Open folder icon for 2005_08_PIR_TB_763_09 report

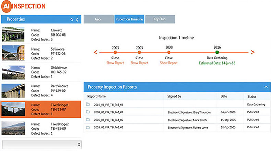[88, 120]
